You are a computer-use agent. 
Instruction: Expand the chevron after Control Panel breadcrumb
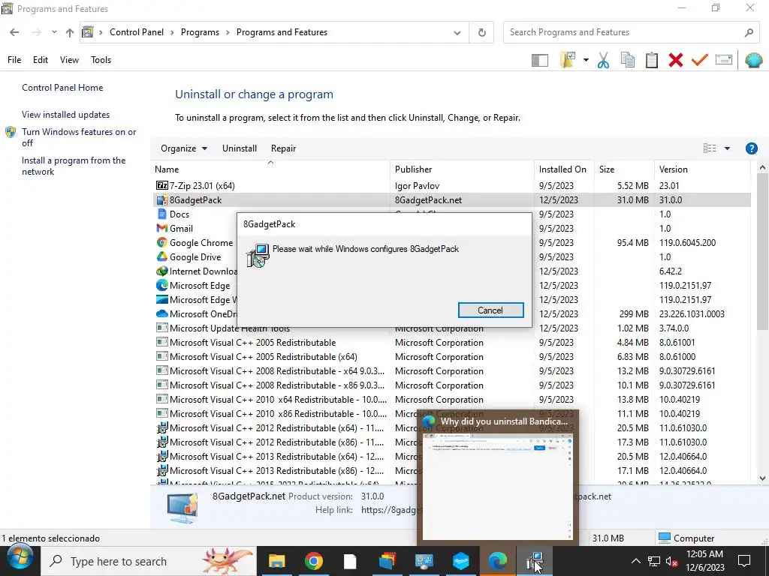(172, 32)
